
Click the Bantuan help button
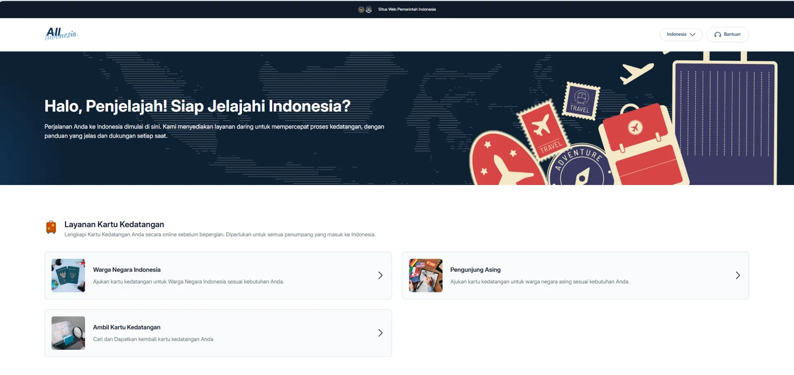point(727,34)
